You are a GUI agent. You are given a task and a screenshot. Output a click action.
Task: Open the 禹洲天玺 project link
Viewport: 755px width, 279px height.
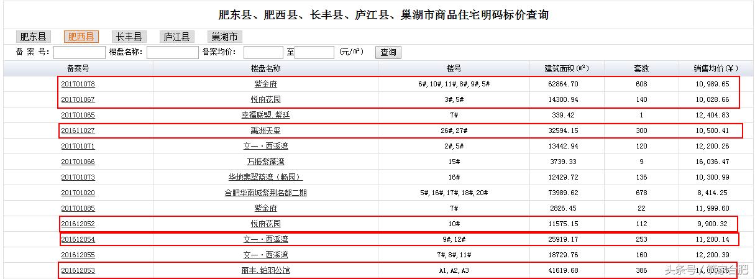265,130
